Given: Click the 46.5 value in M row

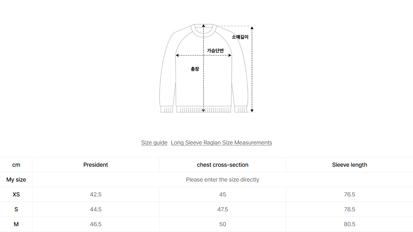Looking at the screenshot, I should [x=96, y=224].
